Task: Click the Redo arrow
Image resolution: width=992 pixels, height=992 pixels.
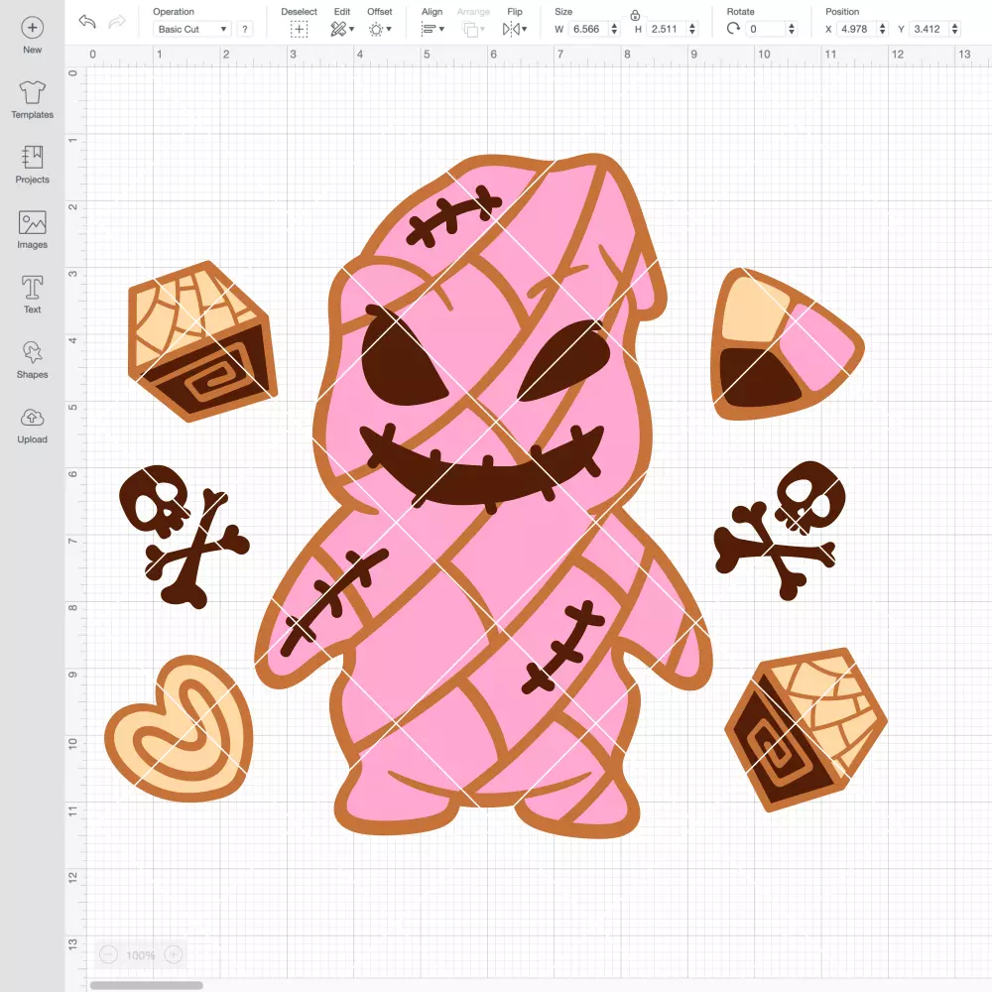Action: 117,22
